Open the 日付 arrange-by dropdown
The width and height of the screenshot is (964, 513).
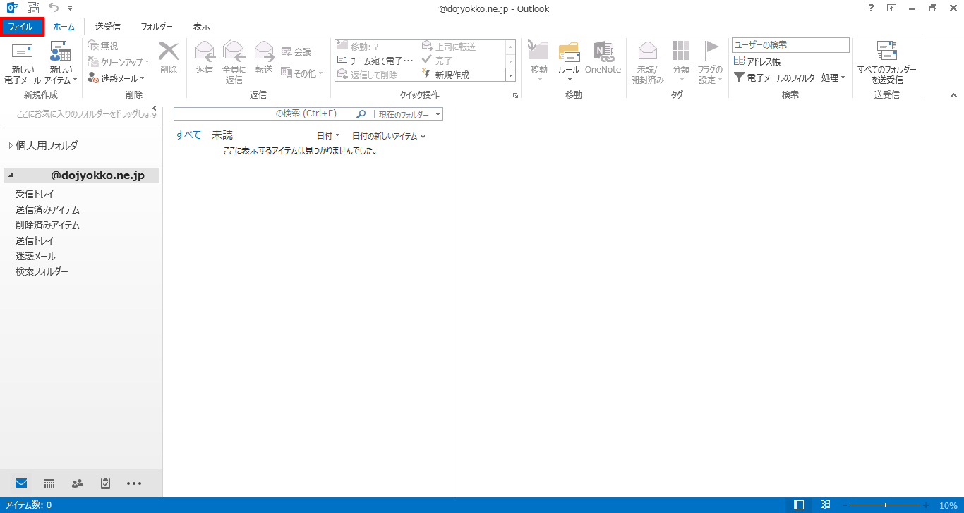(328, 136)
